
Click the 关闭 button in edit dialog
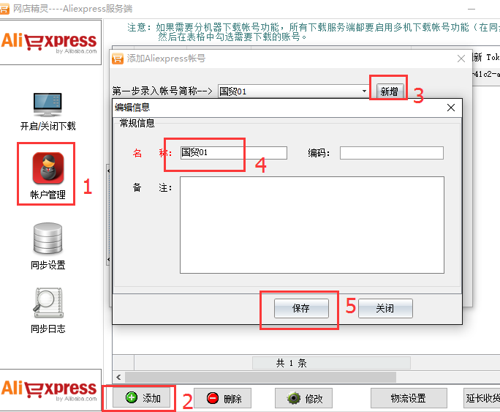(385, 308)
